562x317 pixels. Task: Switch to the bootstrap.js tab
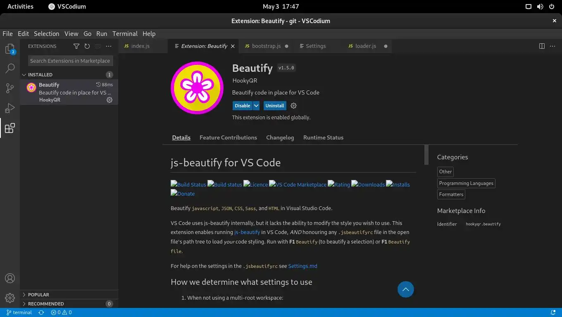click(266, 46)
